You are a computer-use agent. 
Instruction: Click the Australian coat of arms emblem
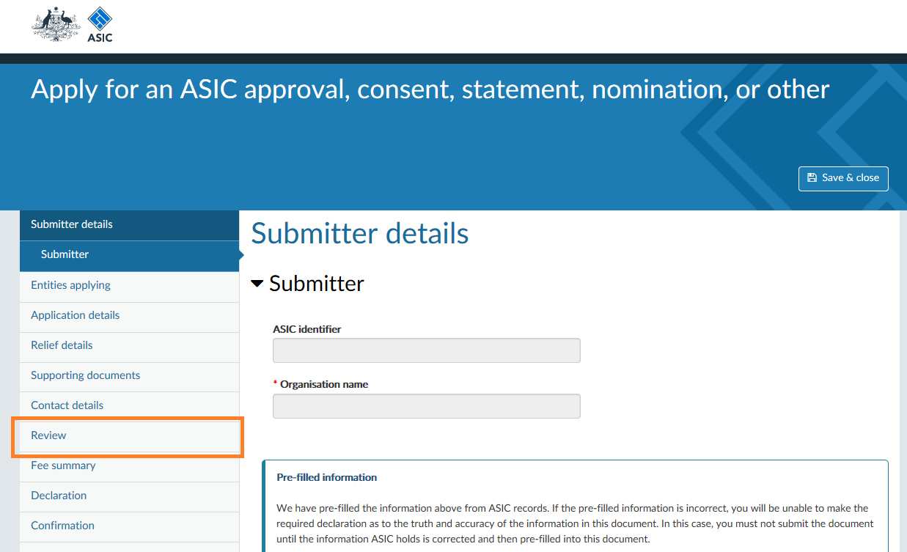click(56, 24)
